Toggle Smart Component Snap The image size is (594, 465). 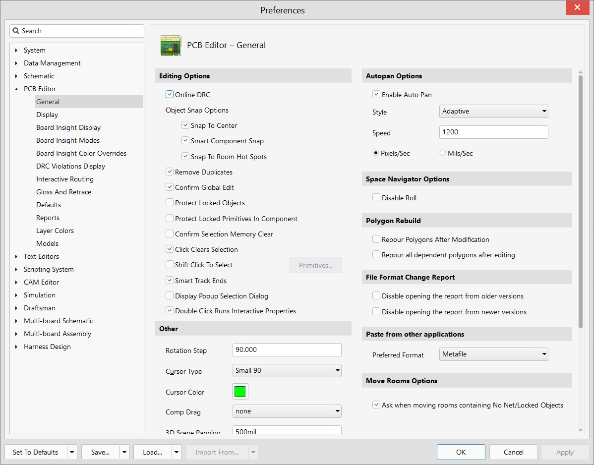(185, 140)
